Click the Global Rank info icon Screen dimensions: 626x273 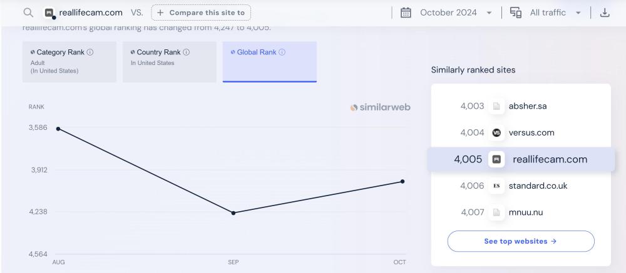click(282, 52)
